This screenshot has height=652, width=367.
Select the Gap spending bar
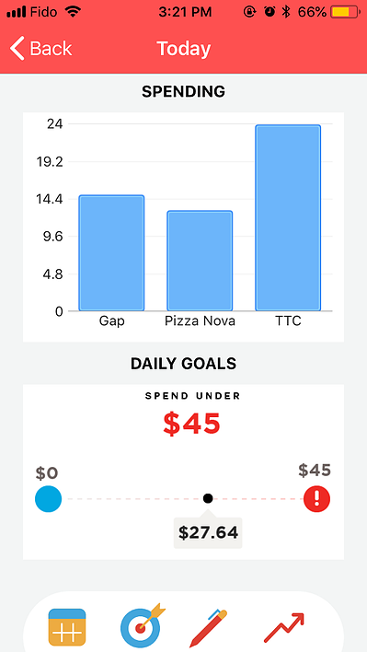[x=111, y=253]
